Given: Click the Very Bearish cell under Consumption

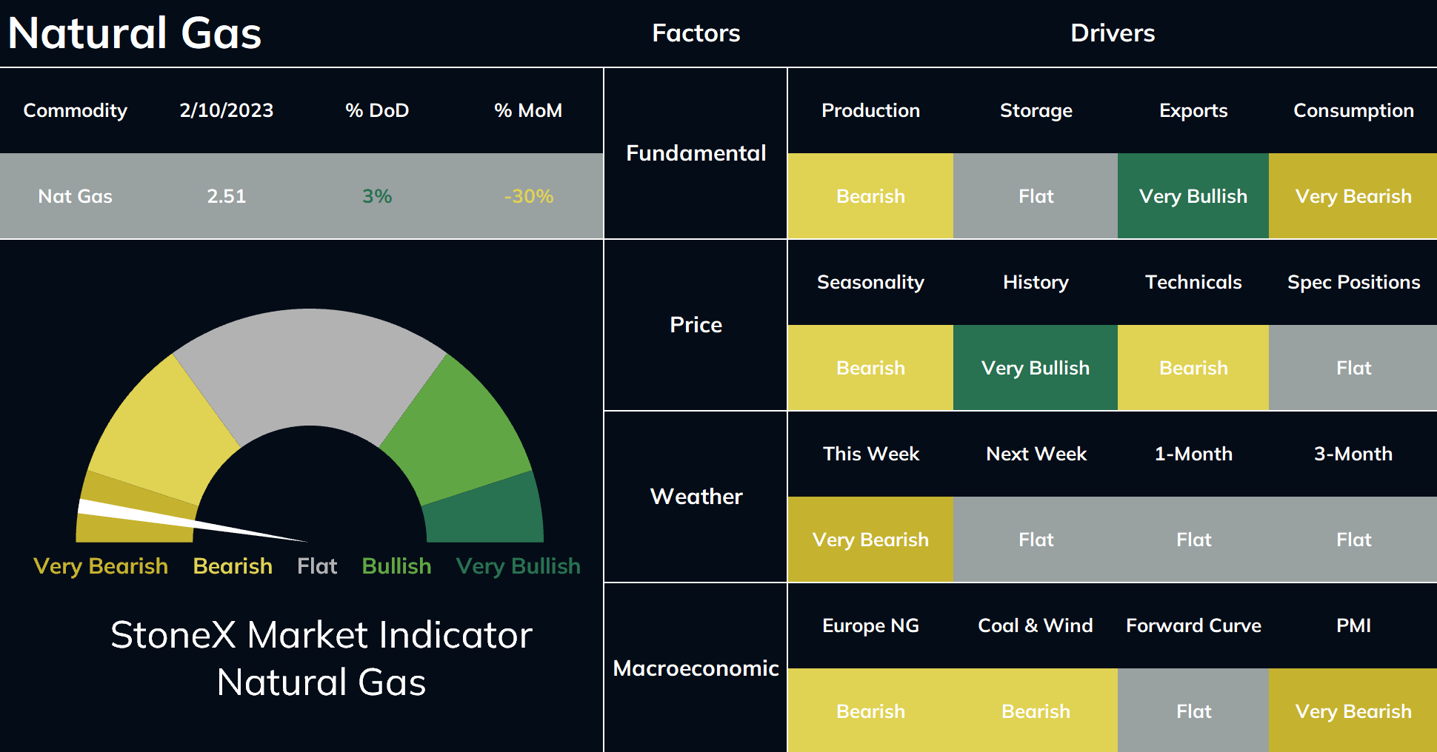Looking at the screenshot, I should tap(1353, 196).
